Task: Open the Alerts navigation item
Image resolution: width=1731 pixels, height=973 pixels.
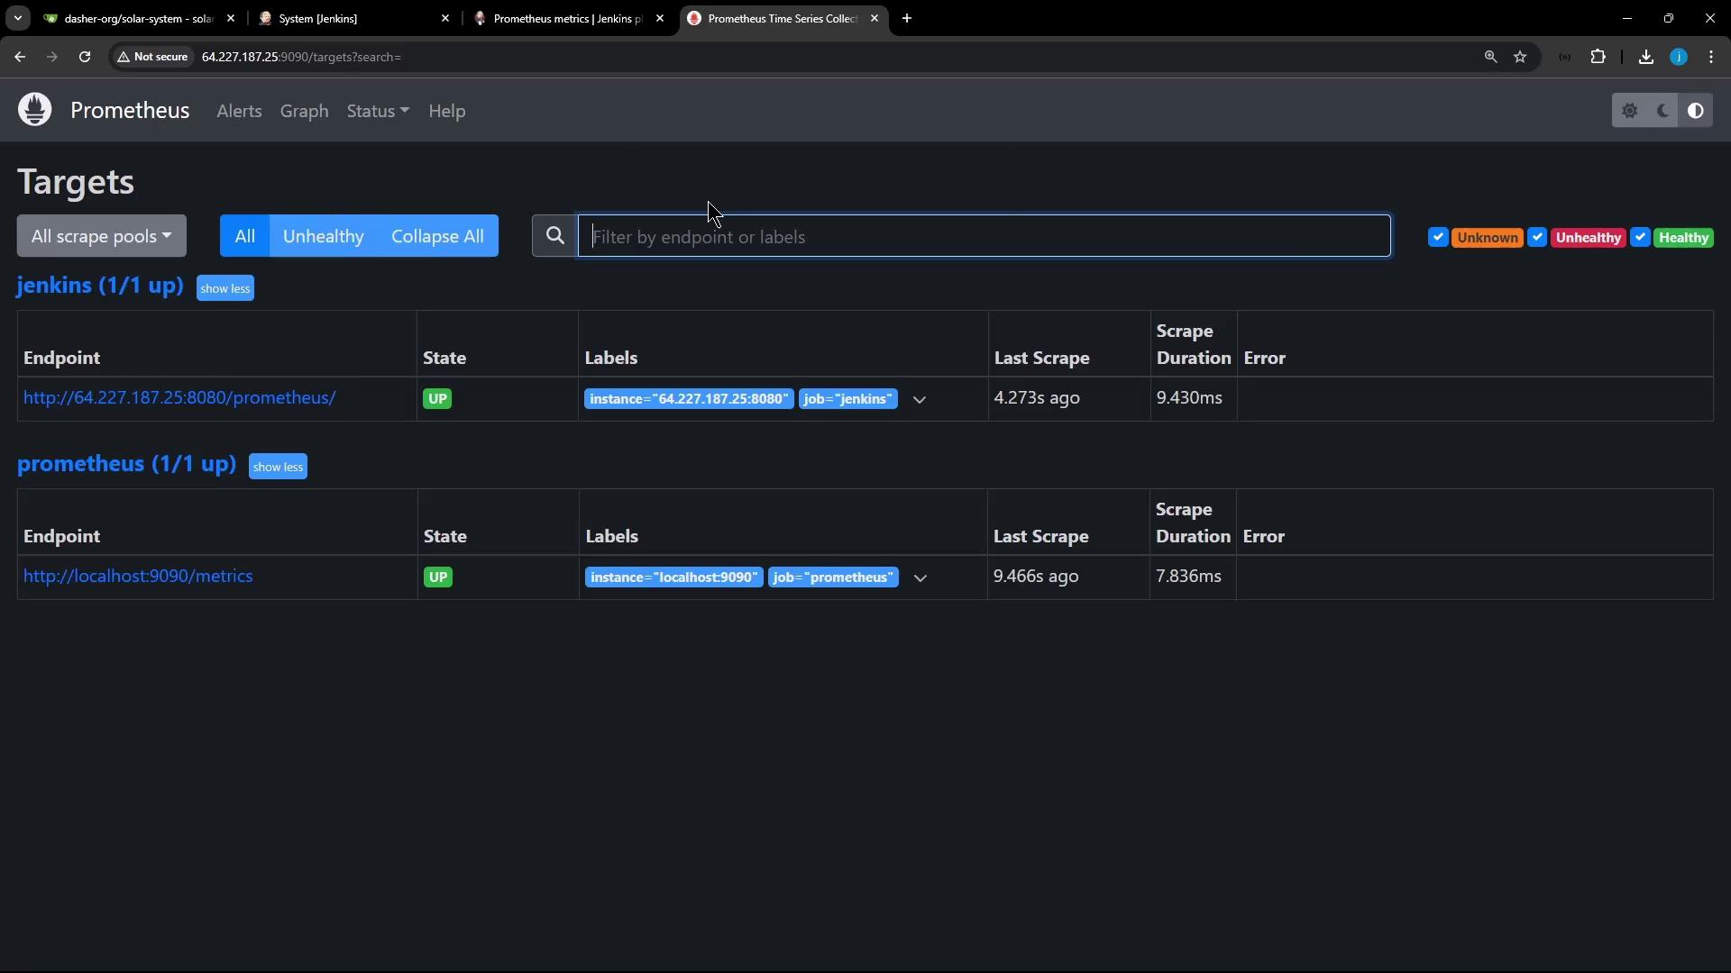Action: tap(239, 111)
